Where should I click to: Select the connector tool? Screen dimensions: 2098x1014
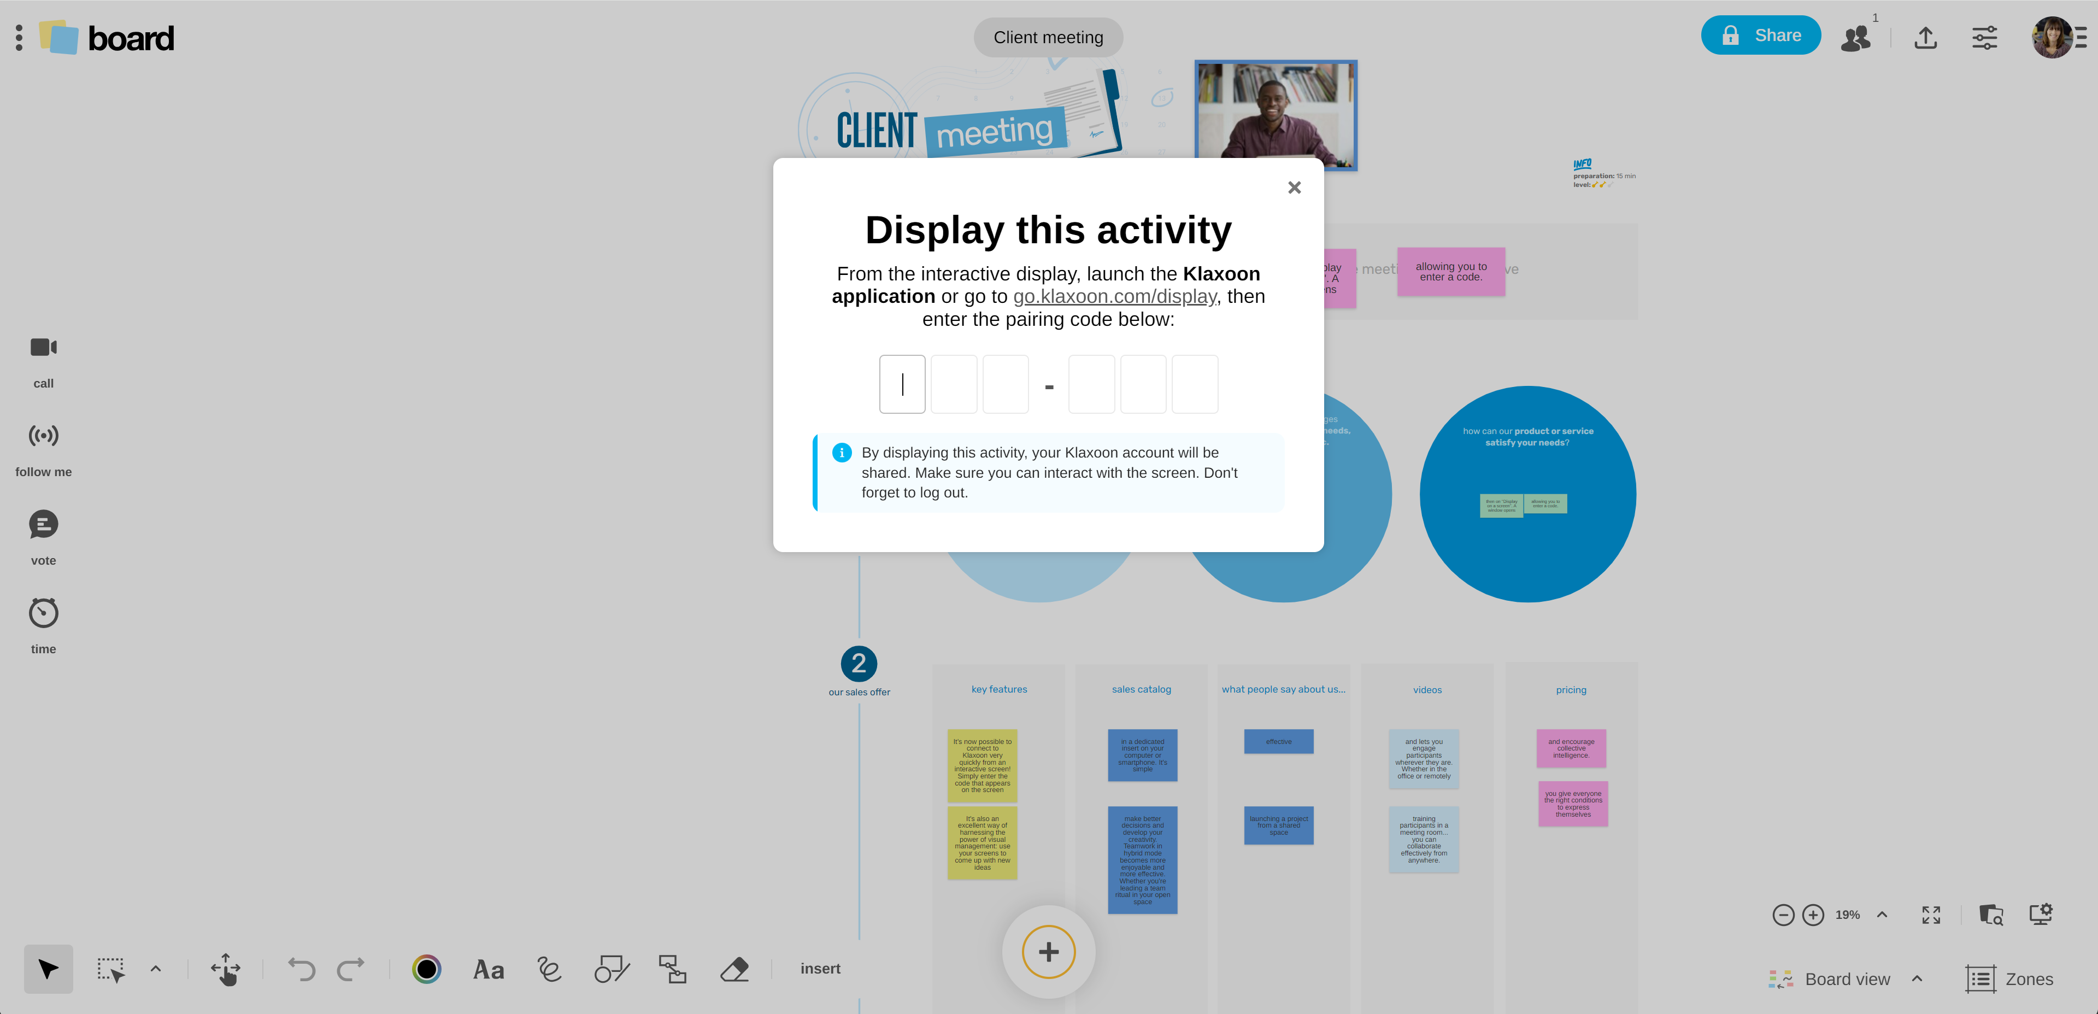pos(673,969)
